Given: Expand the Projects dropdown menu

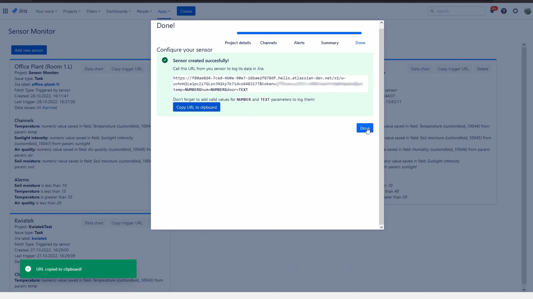Looking at the screenshot, I should [x=72, y=11].
